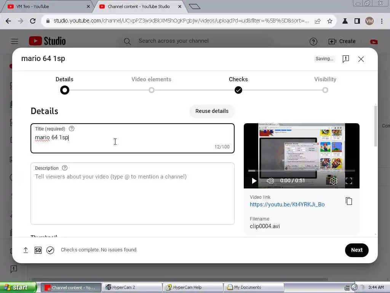Image resolution: width=390 pixels, height=293 pixels.
Task: Click inside the Description text box
Action: coord(133,193)
